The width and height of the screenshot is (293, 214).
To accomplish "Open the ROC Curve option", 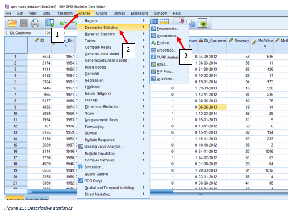I will [x=91, y=181].
